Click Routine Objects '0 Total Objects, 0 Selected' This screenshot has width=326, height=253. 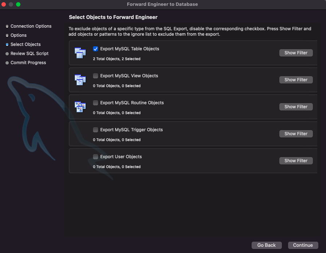(117, 113)
